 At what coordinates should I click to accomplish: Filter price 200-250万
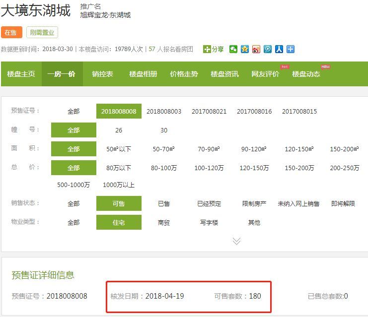point(345,168)
